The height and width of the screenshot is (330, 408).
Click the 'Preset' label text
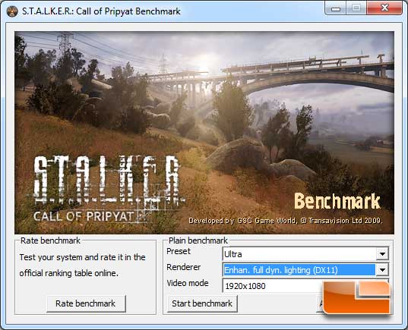pos(179,251)
